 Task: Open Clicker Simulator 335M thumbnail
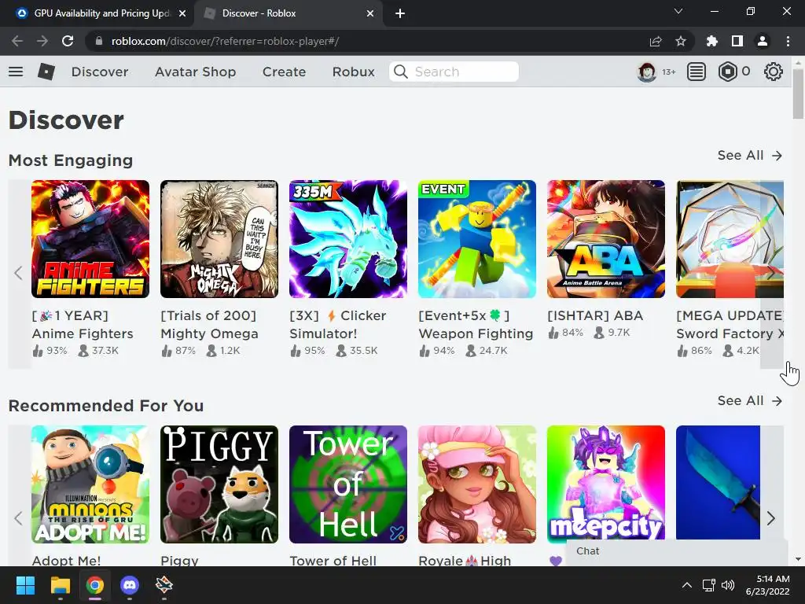tap(348, 239)
